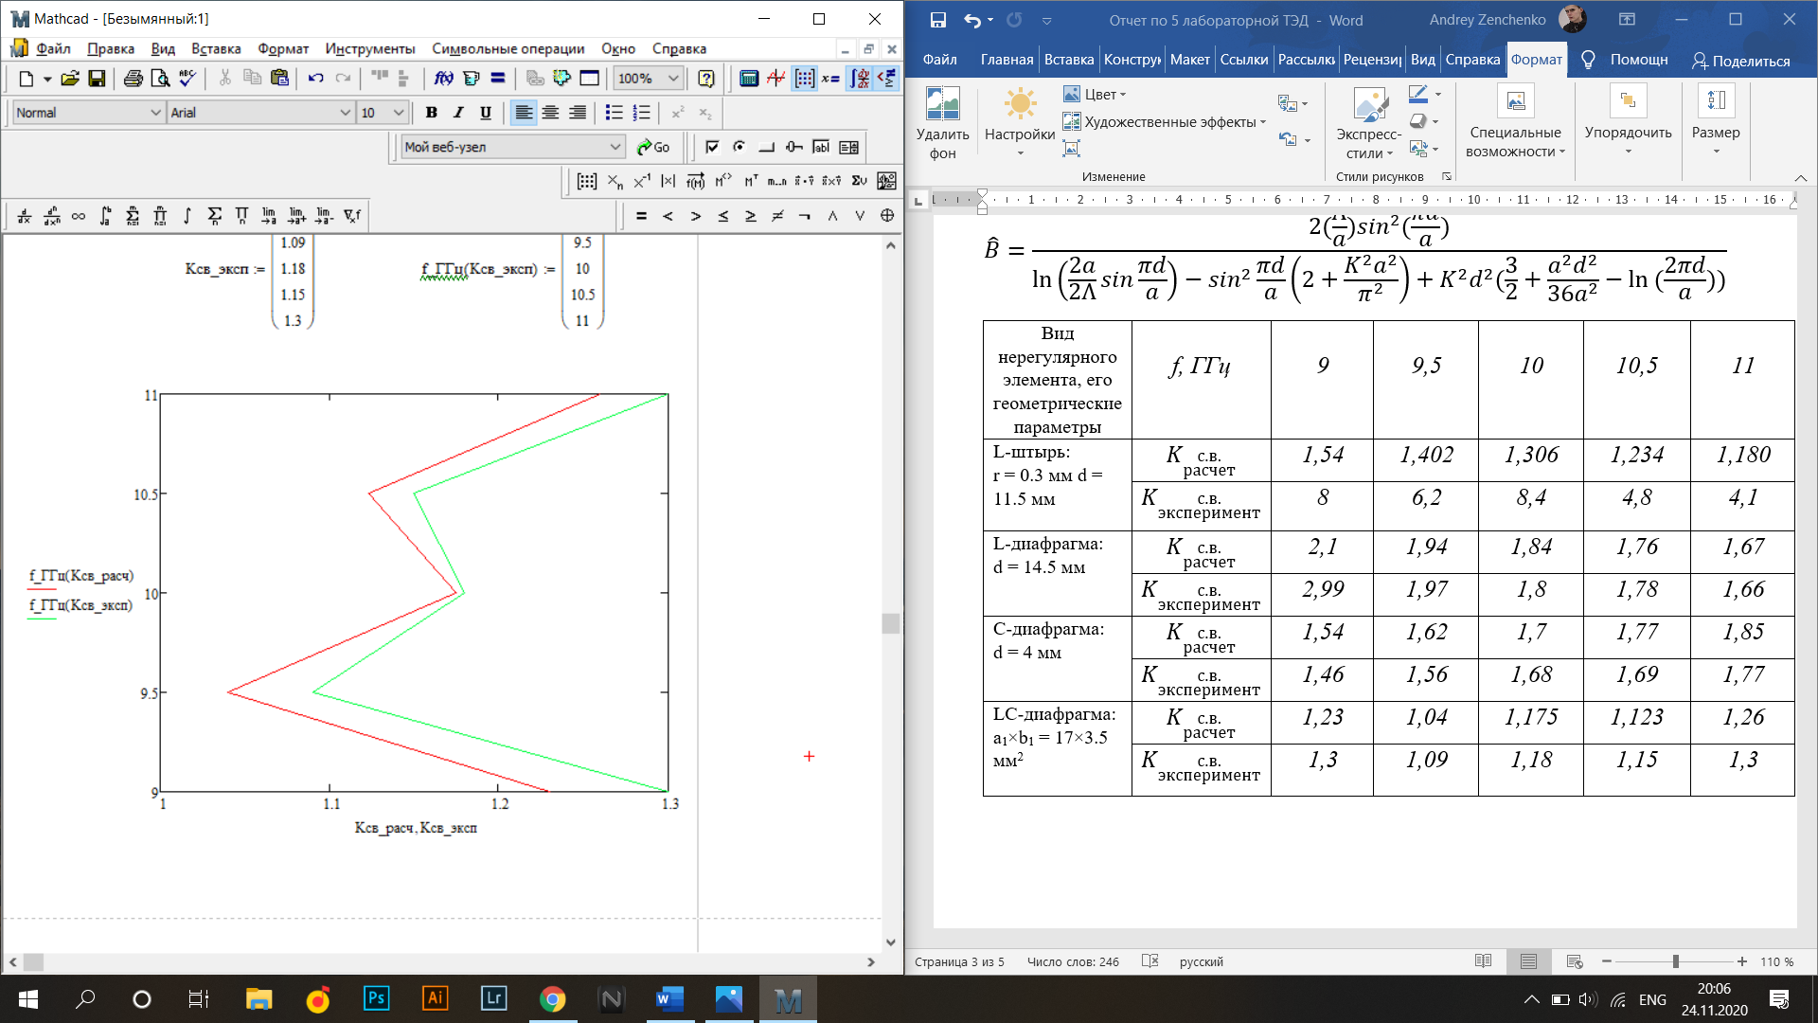Viewport: 1818px width, 1023px height.
Task: Click Поделиться in Word
Action: pos(1741,61)
